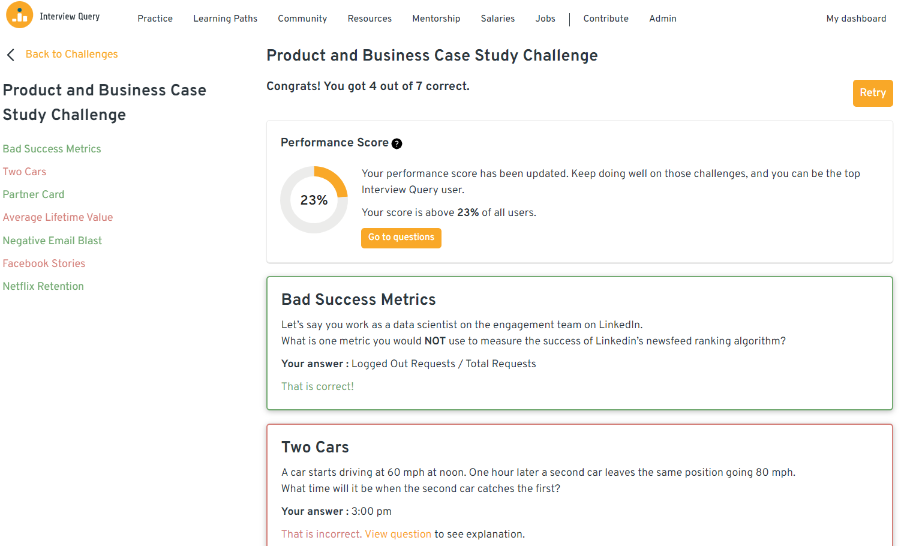
Task: Open the Jobs page
Action: (545, 19)
